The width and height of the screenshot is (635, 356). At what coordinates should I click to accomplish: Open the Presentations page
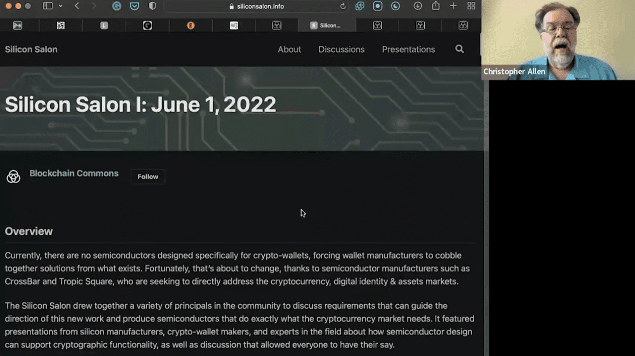408,49
